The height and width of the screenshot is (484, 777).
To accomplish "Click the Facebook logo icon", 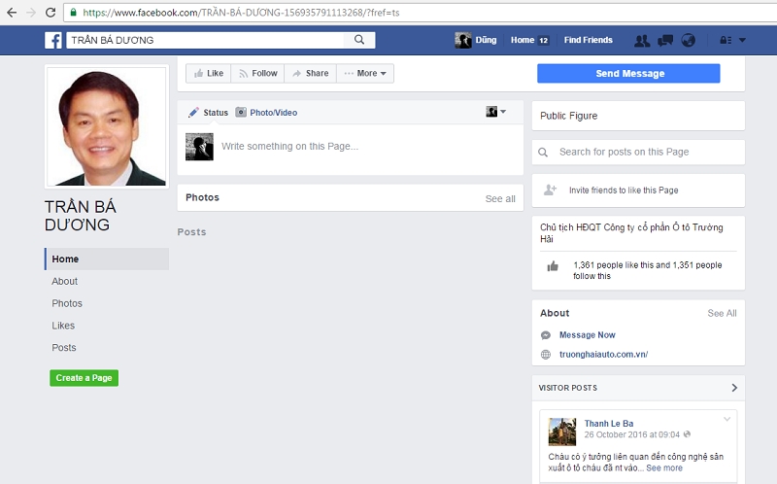I will pos(53,40).
